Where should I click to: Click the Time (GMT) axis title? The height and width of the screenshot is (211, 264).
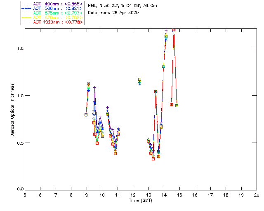click(140, 200)
